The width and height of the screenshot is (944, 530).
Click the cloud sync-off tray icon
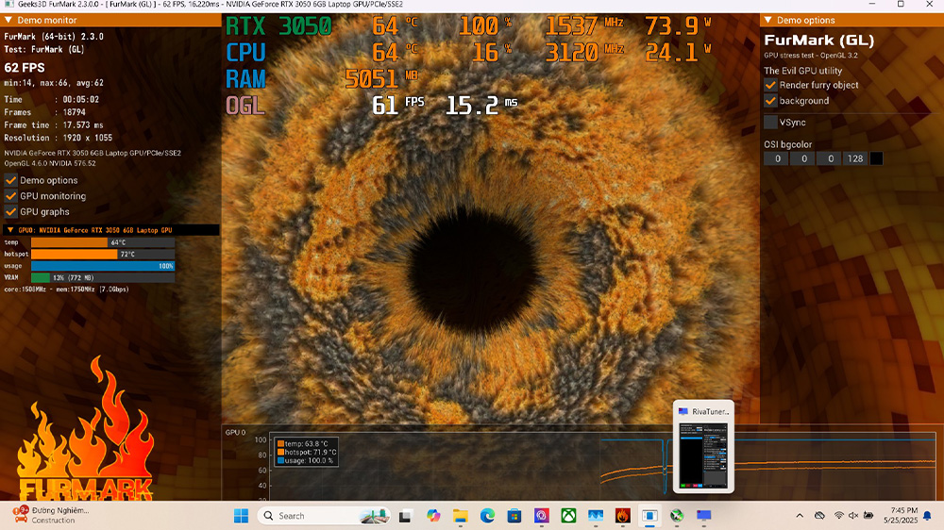[819, 516]
